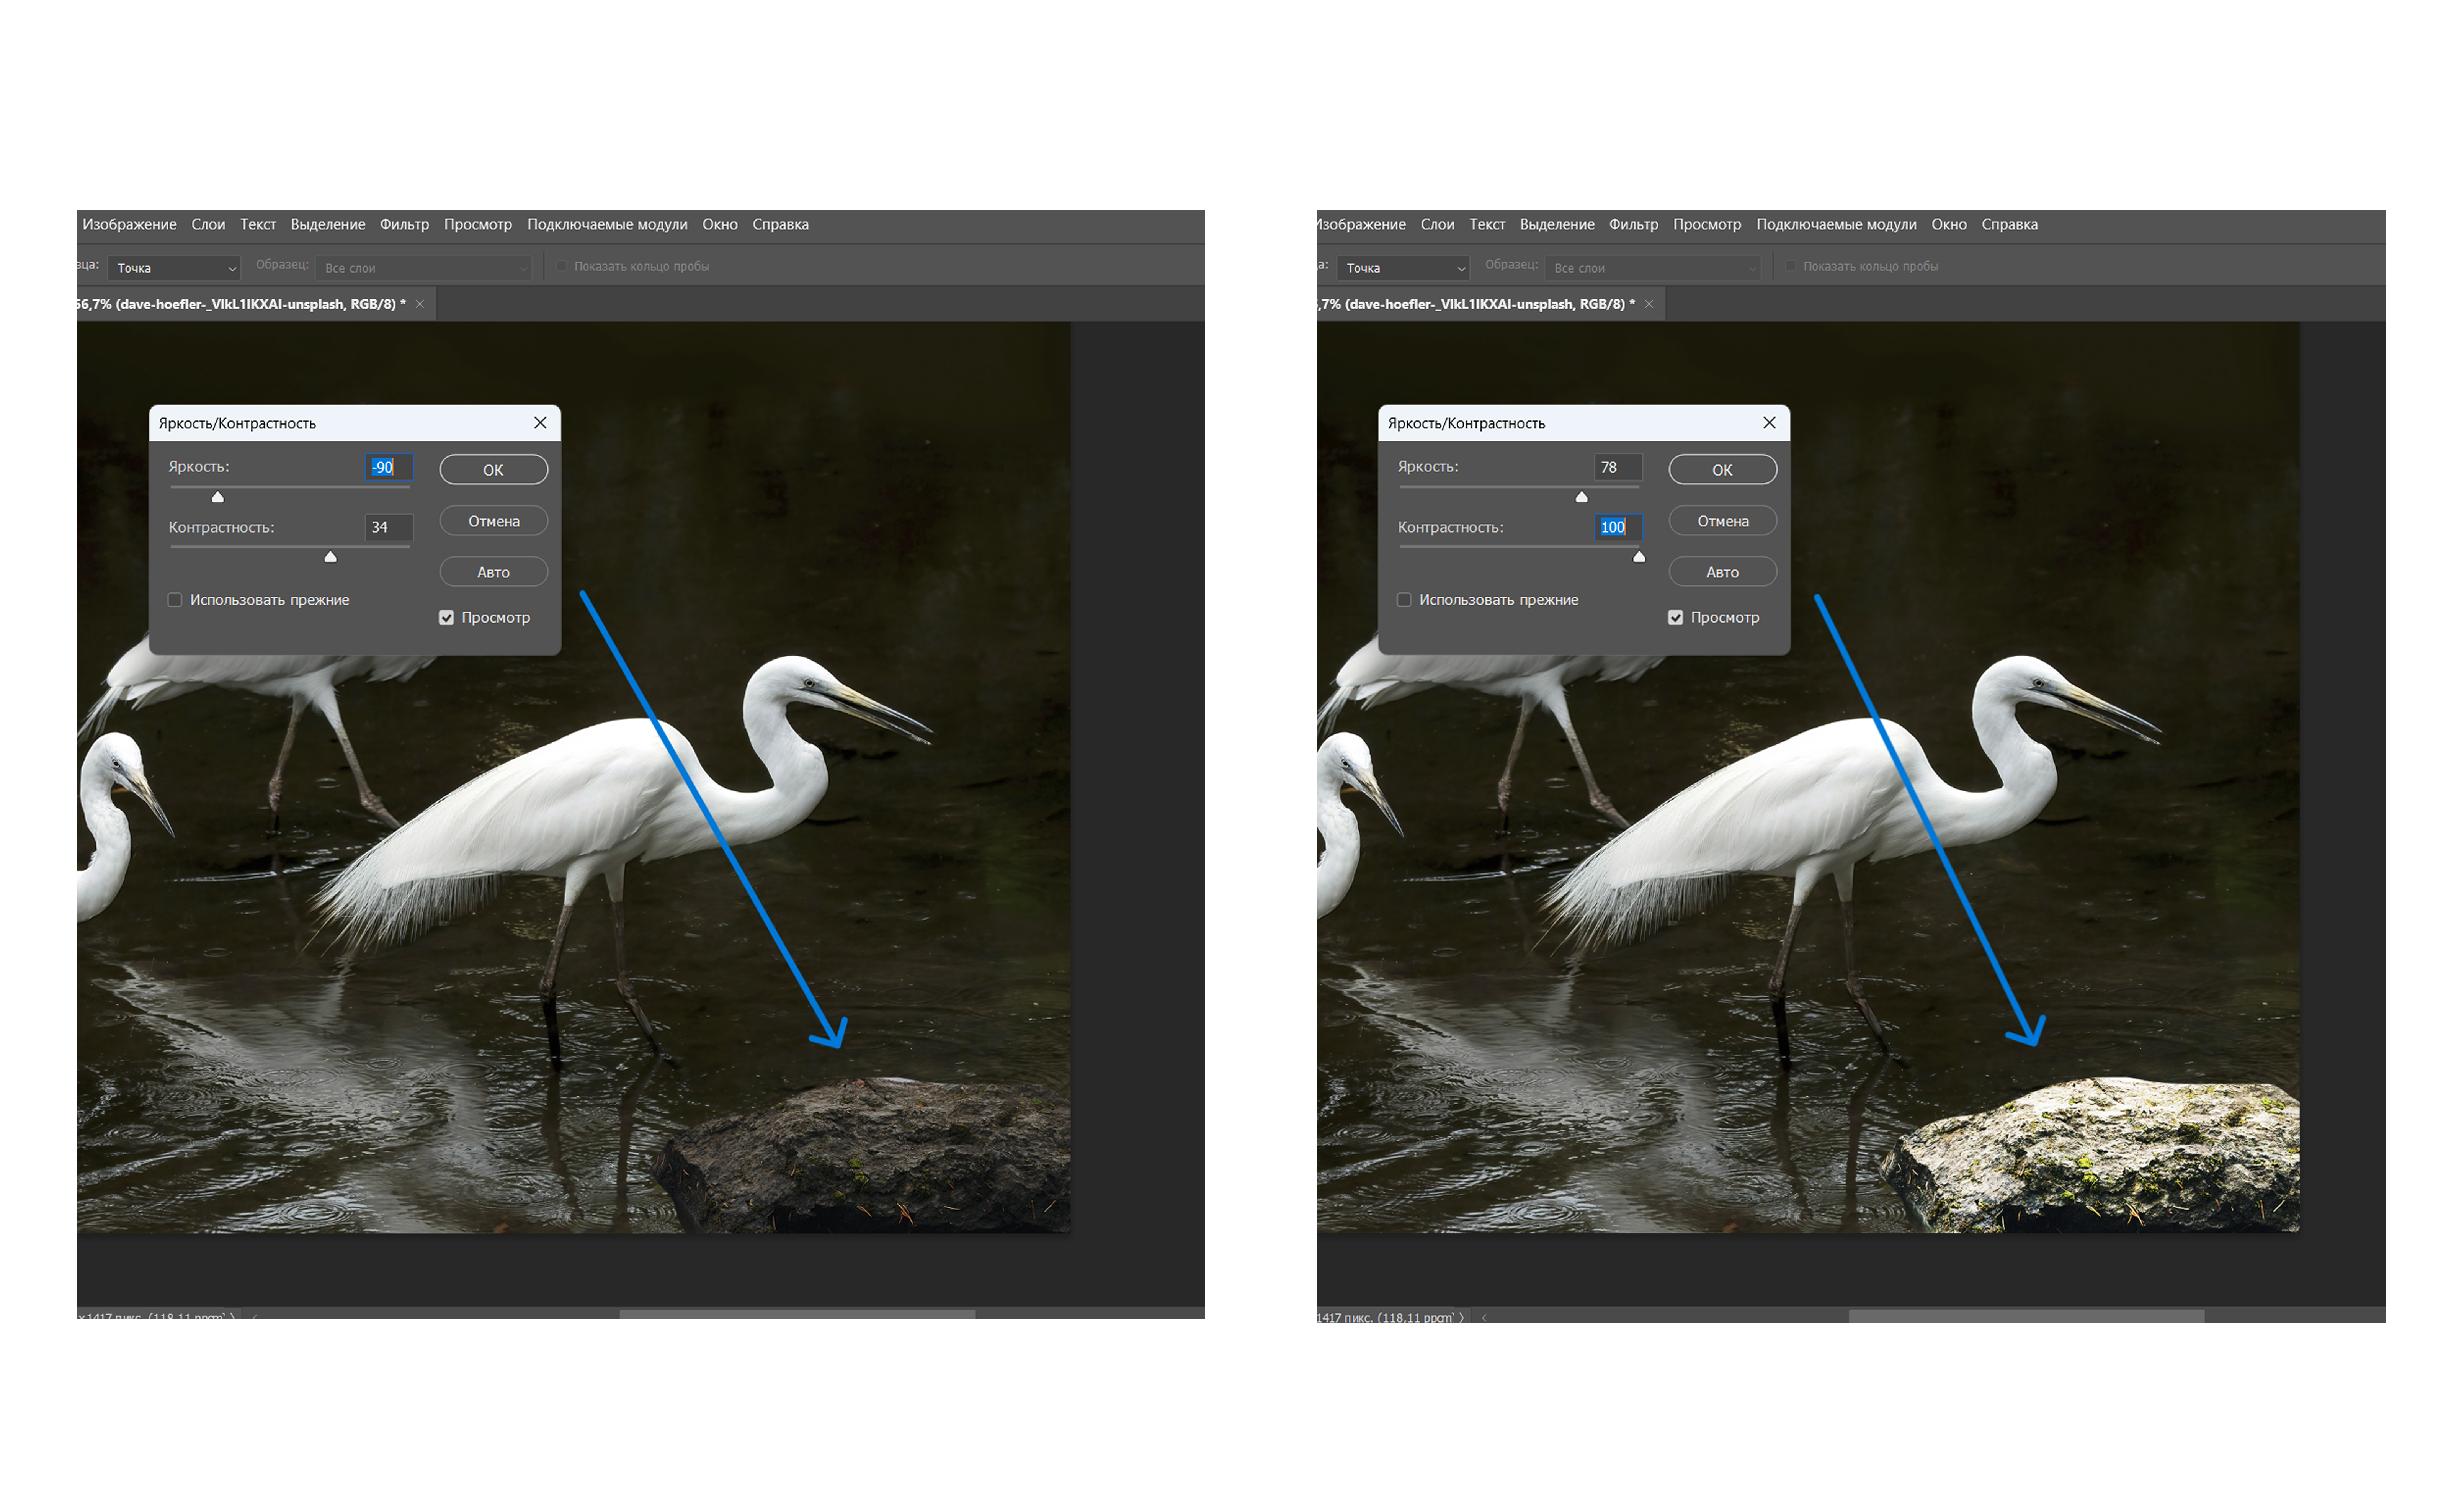2464x1501 pixels.
Task: Open the Фильтр menu in left window
Action: coord(404,224)
